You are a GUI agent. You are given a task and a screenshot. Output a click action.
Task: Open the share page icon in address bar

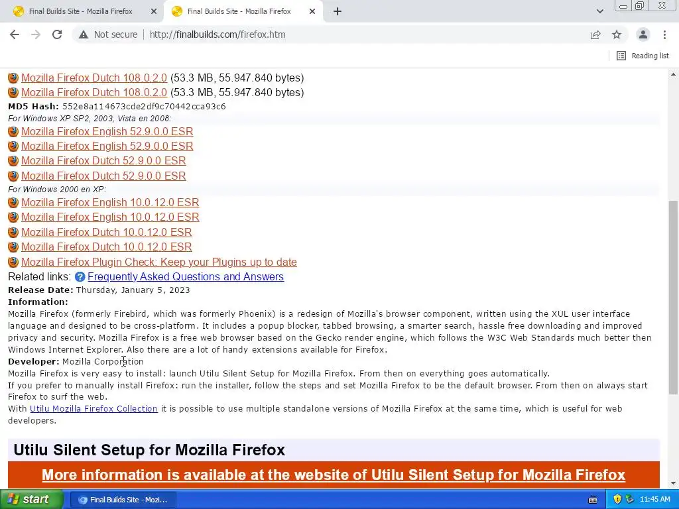coord(595,34)
